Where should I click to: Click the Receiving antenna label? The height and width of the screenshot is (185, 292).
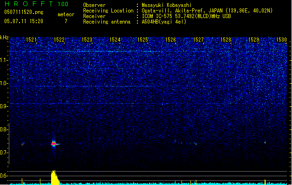pyautogui.click(x=107, y=22)
